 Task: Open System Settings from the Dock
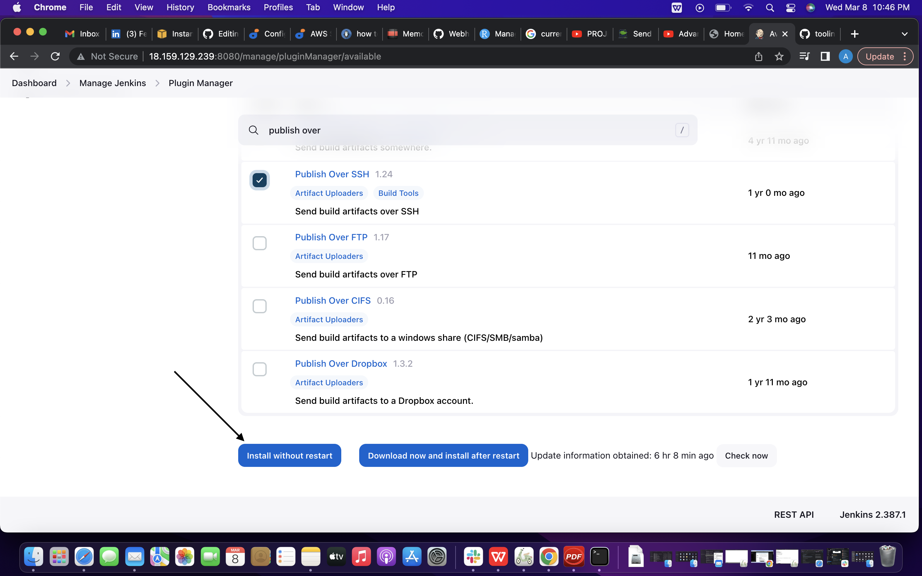click(437, 556)
